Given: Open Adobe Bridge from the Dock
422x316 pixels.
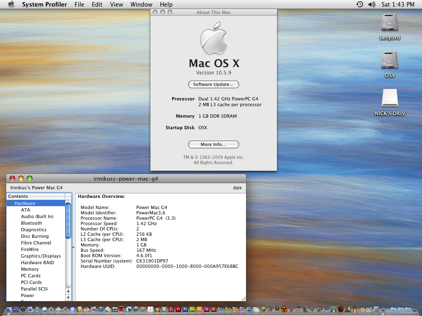Looking at the screenshot, I should [213, 309].
